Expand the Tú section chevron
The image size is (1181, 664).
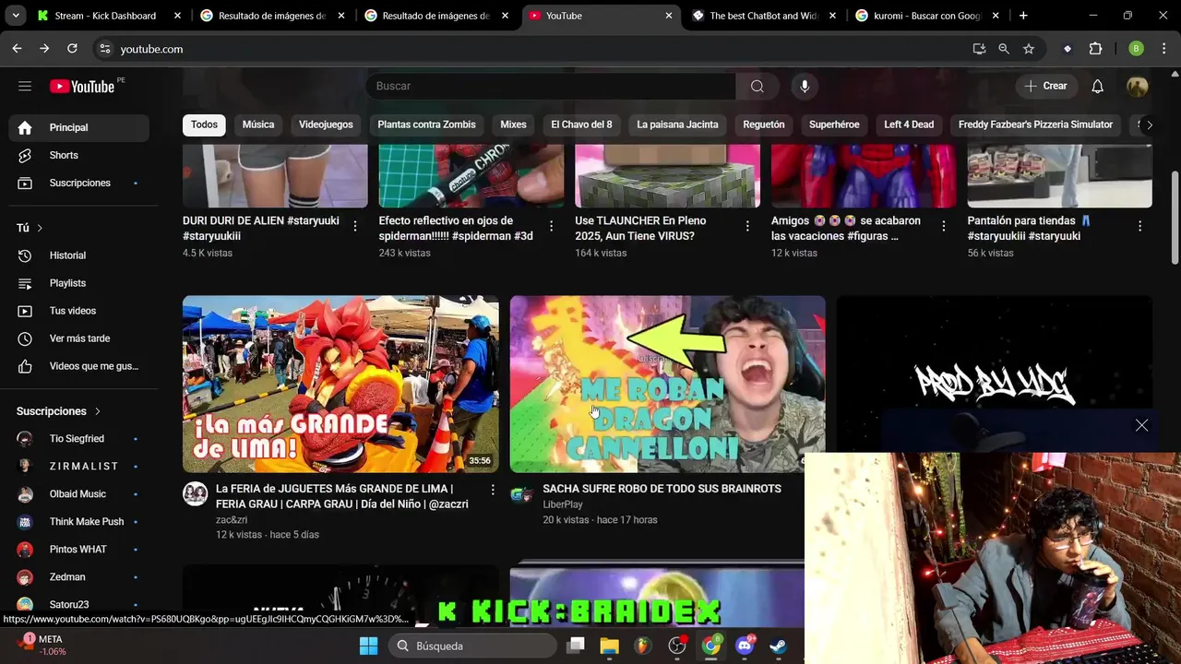40,228
